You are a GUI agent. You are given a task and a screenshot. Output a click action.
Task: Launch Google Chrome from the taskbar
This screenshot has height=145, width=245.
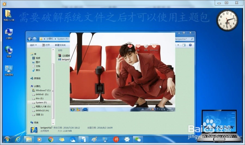point(51,139)
